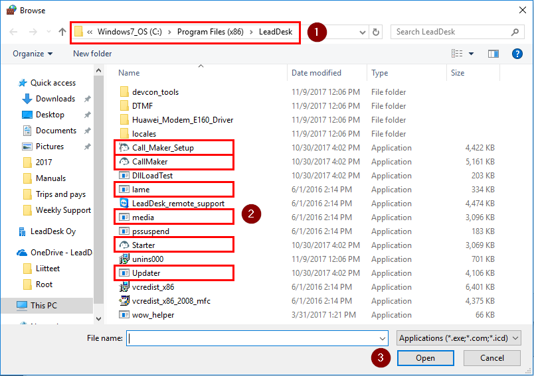Viewport: 534px width, 376px height.
Task: Click the Forward navigation arrow
Action: point(33,32)
